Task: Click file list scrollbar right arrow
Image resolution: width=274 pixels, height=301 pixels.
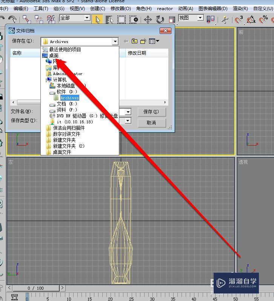Action: (165, 103)
